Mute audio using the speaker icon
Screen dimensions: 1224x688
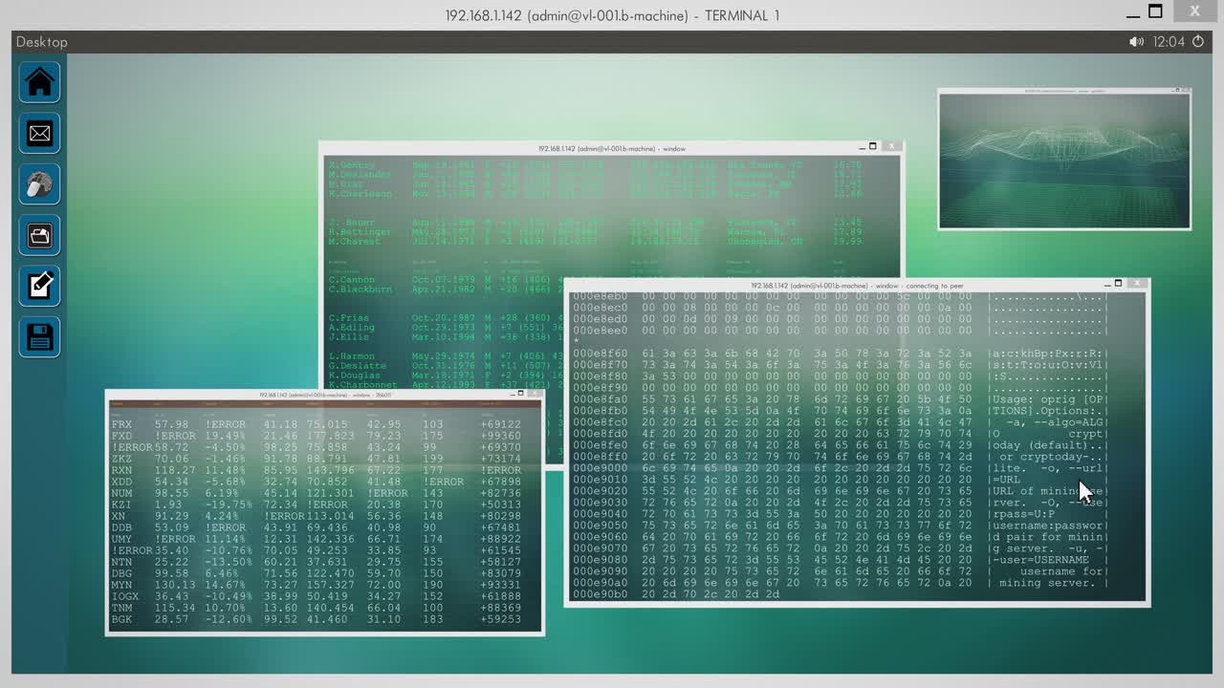pos(1136,42)
